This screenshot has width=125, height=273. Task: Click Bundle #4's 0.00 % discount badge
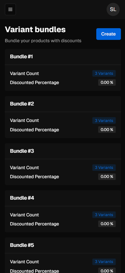tap(107, 224)
